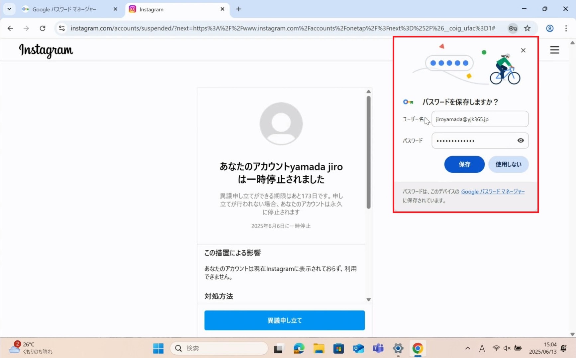
Task: Expand hidden system tray icons
Action: pos(468,348)
